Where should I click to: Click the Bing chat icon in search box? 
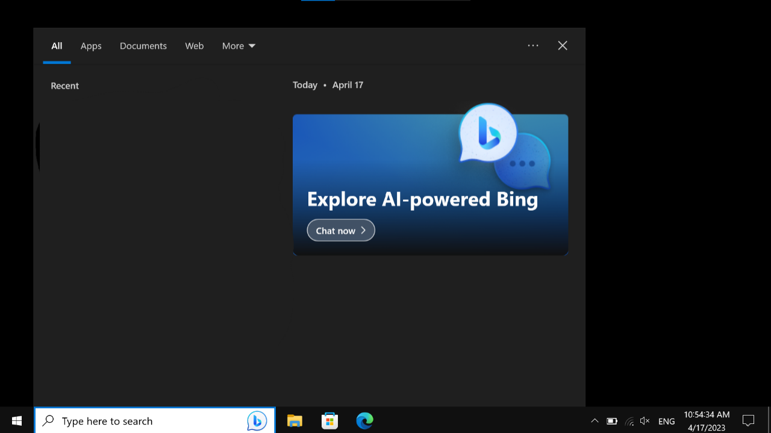(x=257, y=421)
